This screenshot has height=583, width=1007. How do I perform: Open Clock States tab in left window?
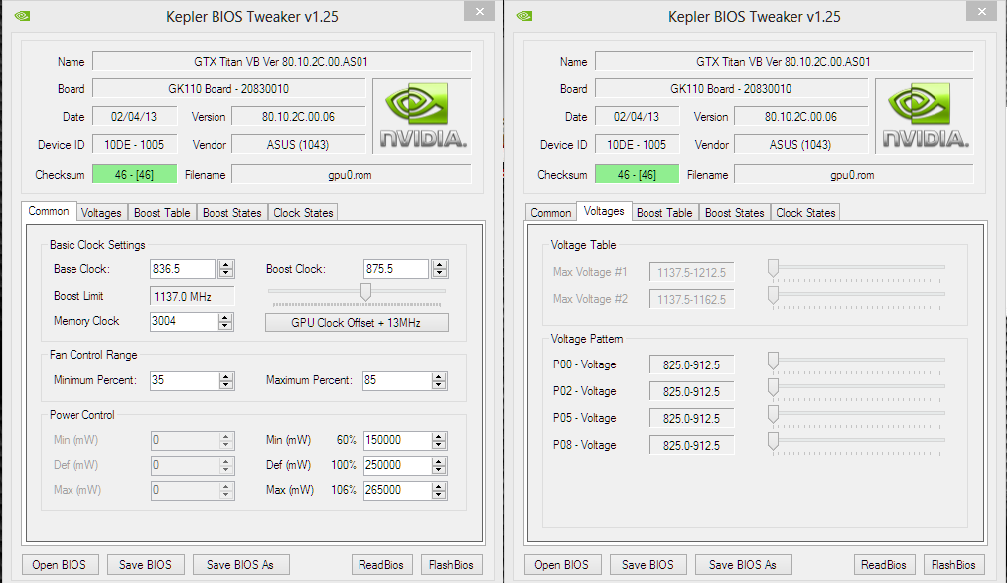point(303,213)
